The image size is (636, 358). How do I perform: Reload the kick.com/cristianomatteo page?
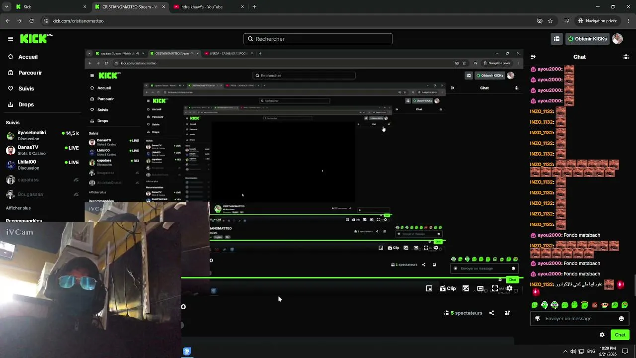tap(31, 21)
